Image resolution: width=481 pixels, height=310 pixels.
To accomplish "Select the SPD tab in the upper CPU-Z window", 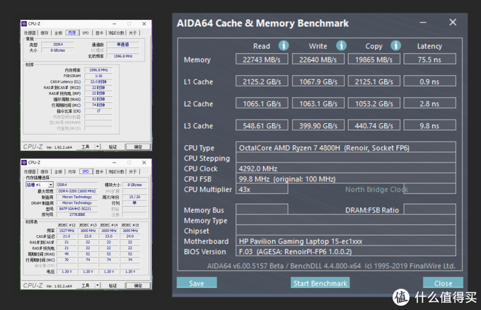I will click(86, 33).
